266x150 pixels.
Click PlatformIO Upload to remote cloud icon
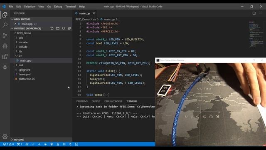45,144
